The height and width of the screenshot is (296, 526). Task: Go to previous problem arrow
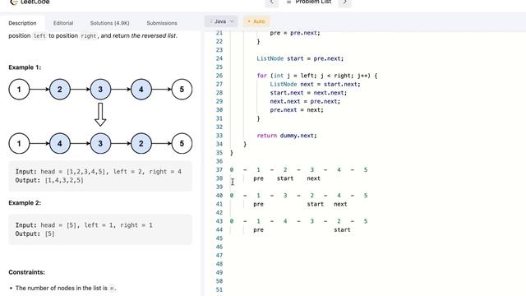pyautogui.click(x=272, y=2)
